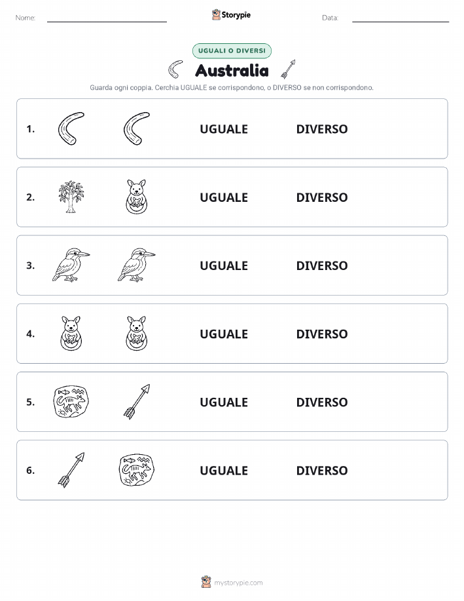464x601 pixels.
Task: Click the arrow picture in row 6
Action: pos(71,469)
